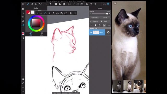
Task: Select the Gradient tool
Action: (64, 4)
